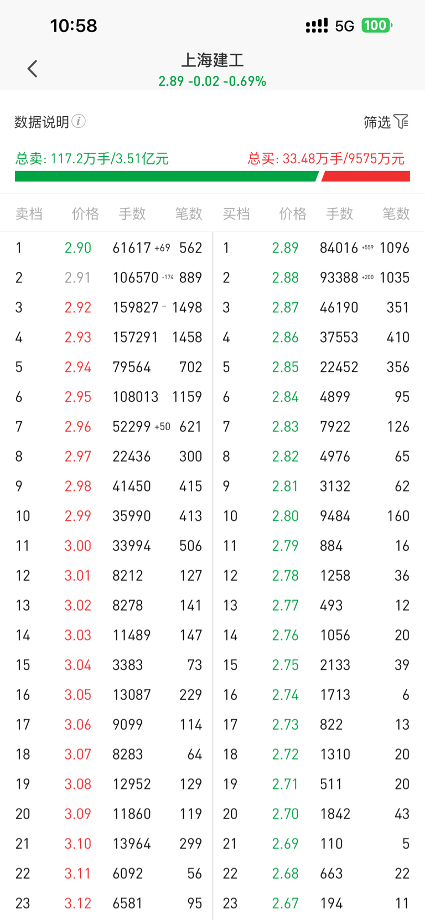Select sell price 3.03
Viewport: 425px width, 920px height.
tap(78, 635)
